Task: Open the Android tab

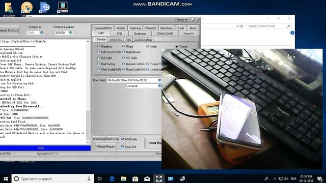Action: 121,28
